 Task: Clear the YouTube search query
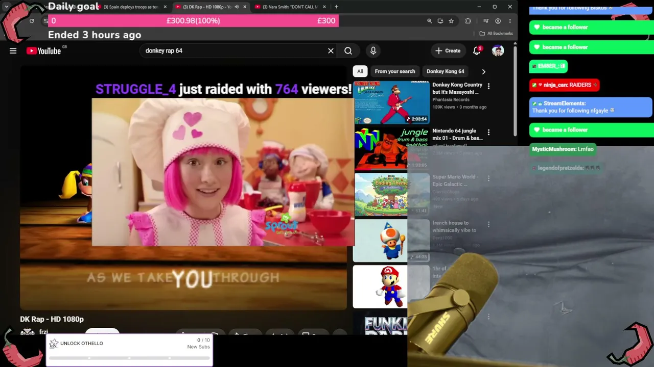pos(331,50)
